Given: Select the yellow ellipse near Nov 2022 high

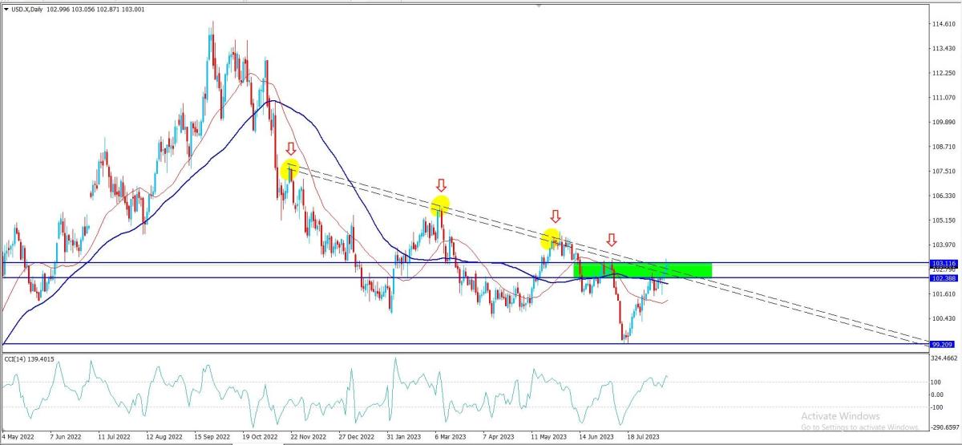Looking at the screenshot, I should point(289,168).
